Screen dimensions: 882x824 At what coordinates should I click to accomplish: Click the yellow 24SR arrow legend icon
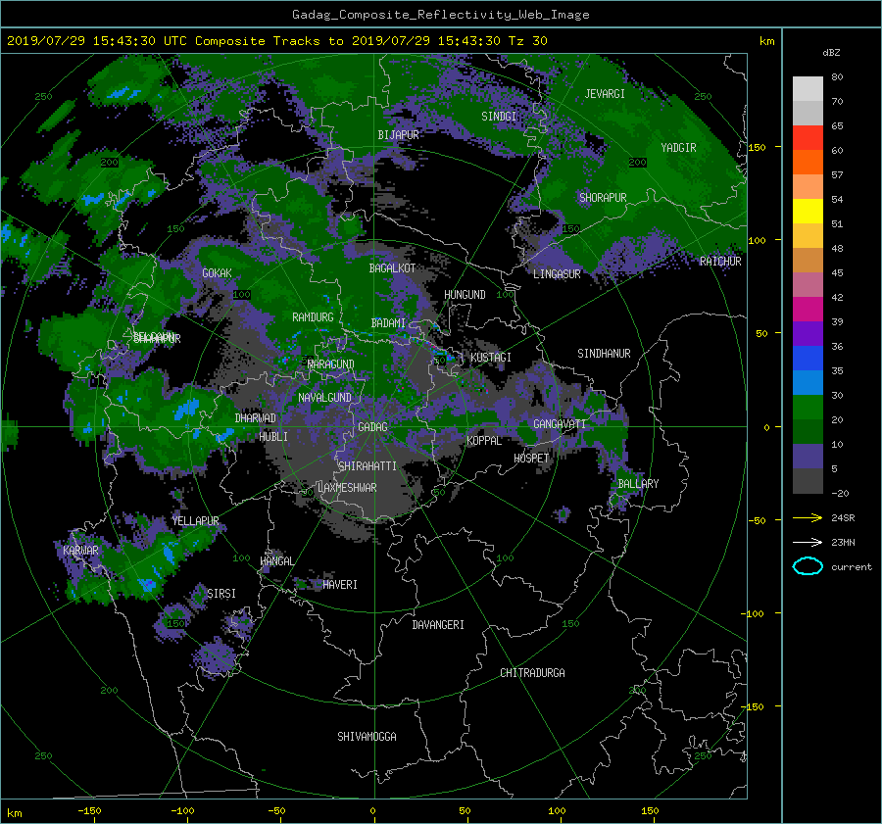(x=808, y=517)
